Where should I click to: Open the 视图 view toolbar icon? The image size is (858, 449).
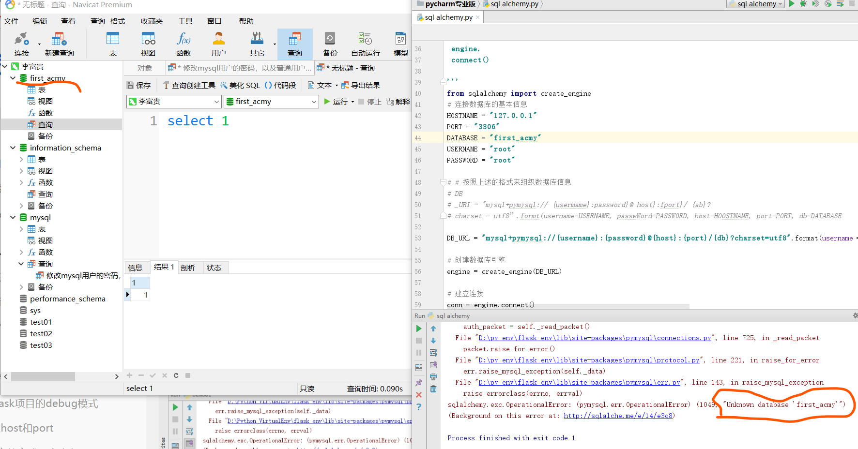(x=148, y=44)
